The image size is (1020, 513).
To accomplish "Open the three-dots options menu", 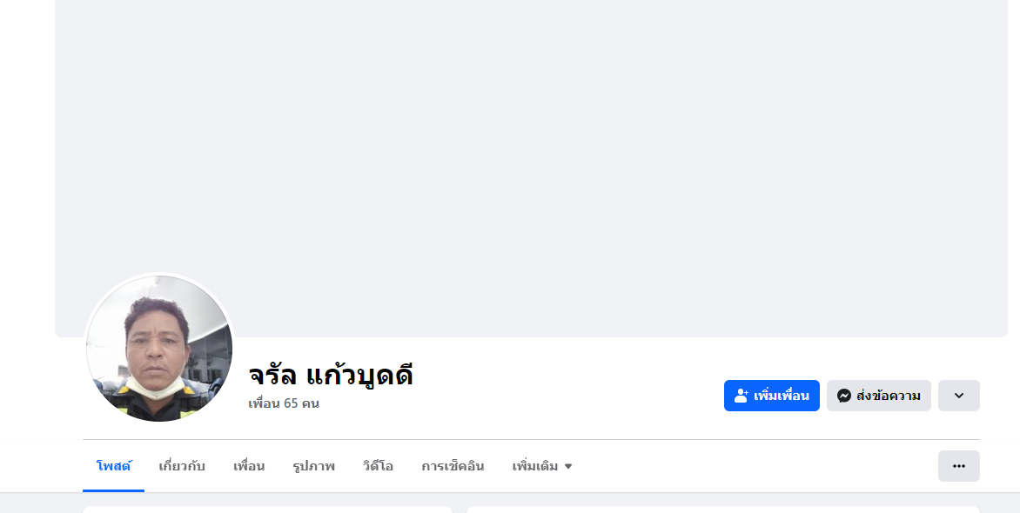I will (958, 466).
